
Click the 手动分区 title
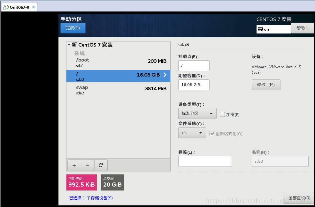tap(71, 19)
